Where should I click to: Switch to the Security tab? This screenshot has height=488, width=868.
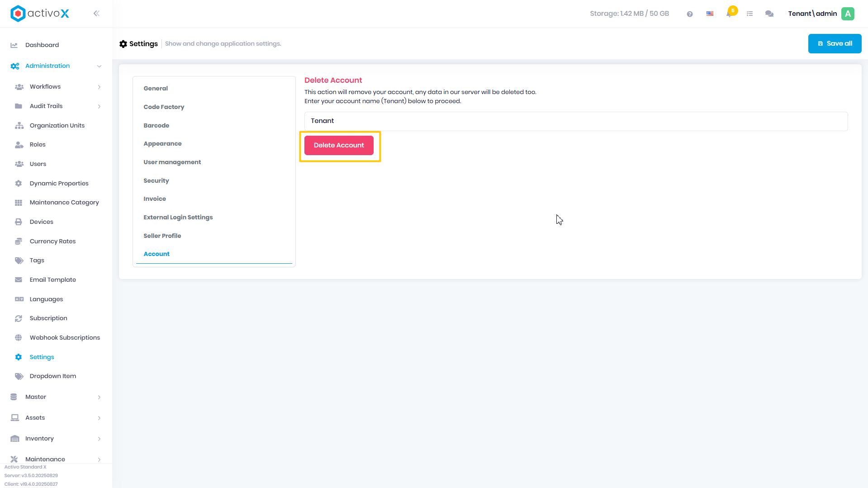click(x=214, y=181)
